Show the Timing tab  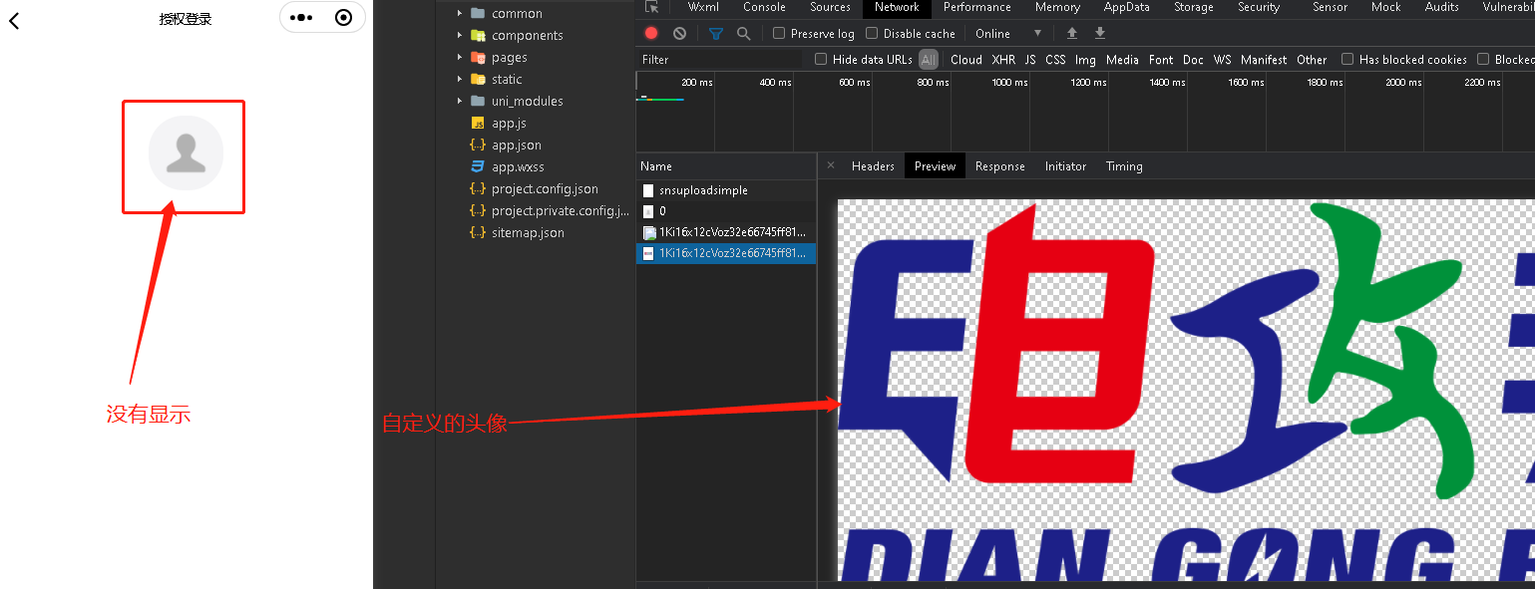coord(1124,166)
